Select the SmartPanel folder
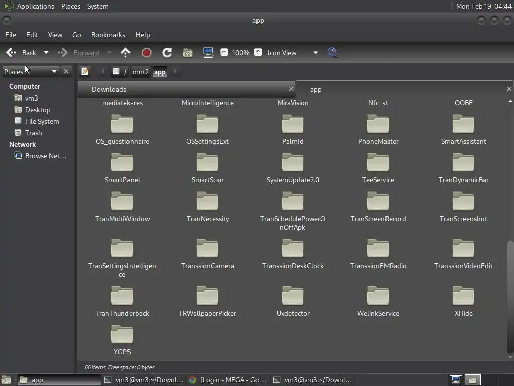Screen dimensions: 514x386 (x=122, y=168)
